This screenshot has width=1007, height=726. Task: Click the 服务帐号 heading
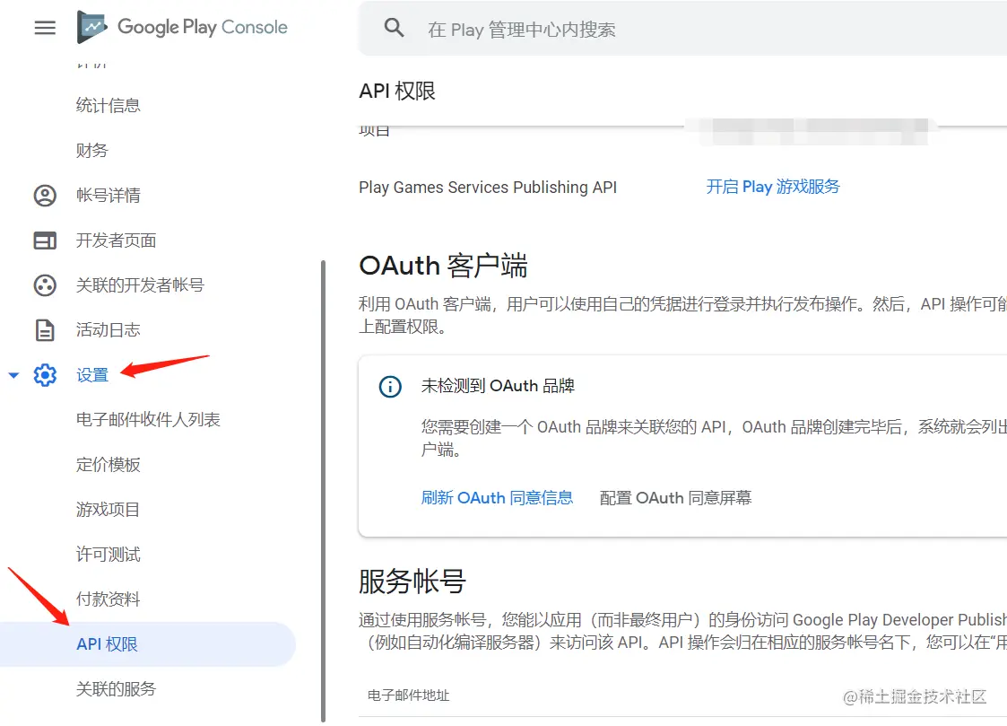[x=412, y=582]
